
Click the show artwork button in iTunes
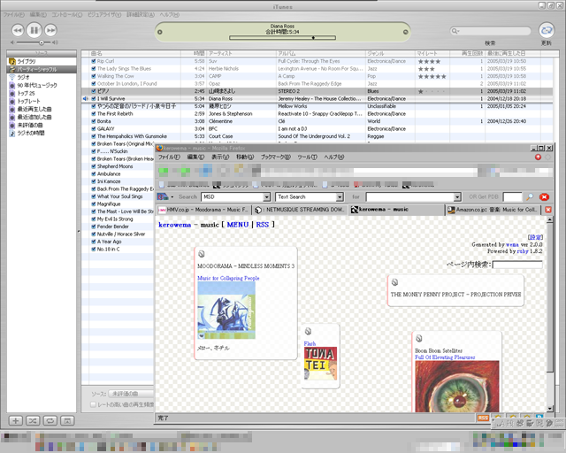tap(67, 420)
